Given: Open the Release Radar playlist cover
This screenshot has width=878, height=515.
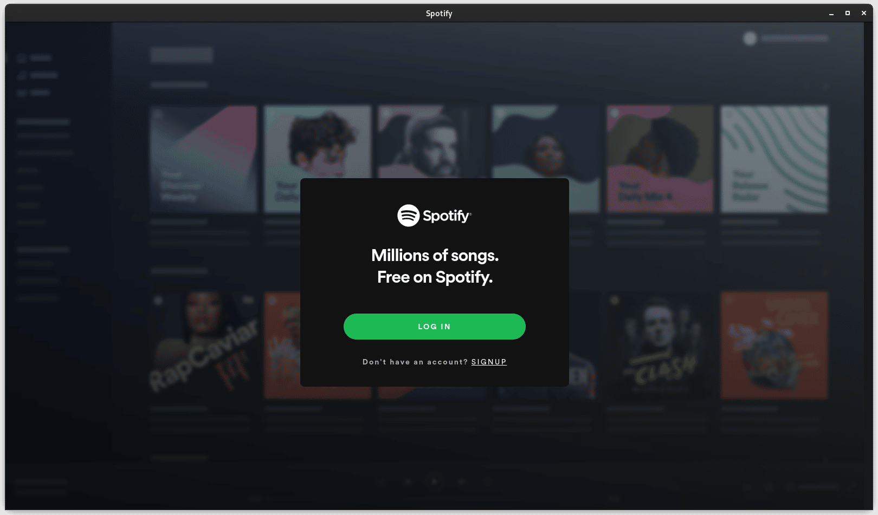Looking at the screenshot, I should point(774,159).
